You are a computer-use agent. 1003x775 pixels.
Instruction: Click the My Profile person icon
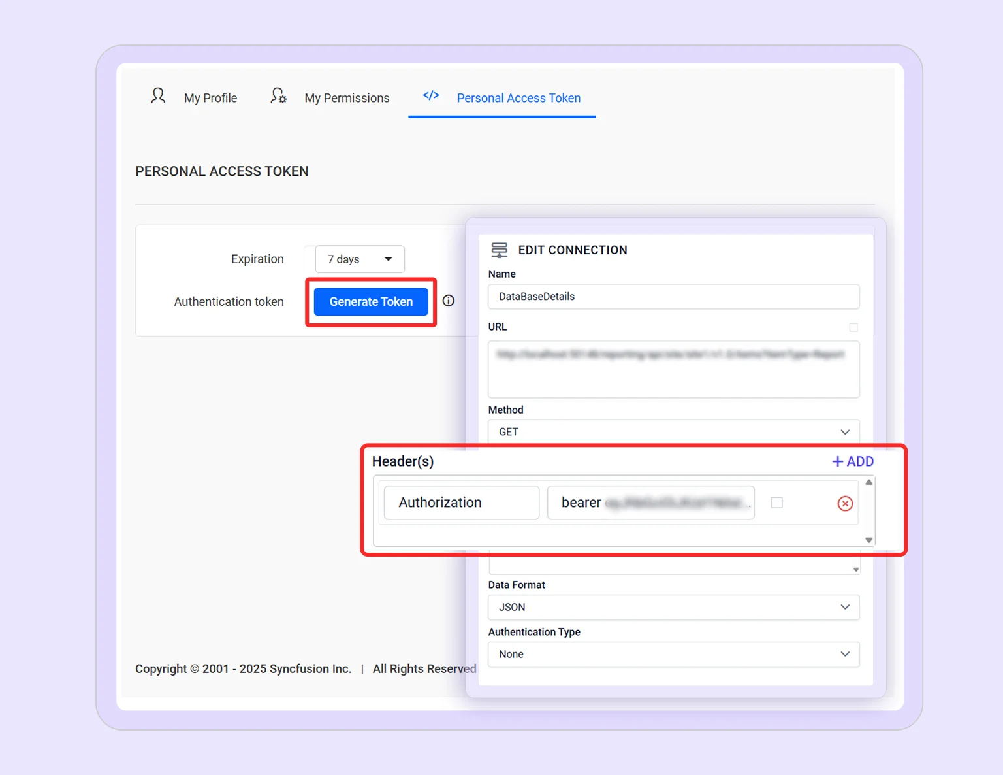(157, 95)
